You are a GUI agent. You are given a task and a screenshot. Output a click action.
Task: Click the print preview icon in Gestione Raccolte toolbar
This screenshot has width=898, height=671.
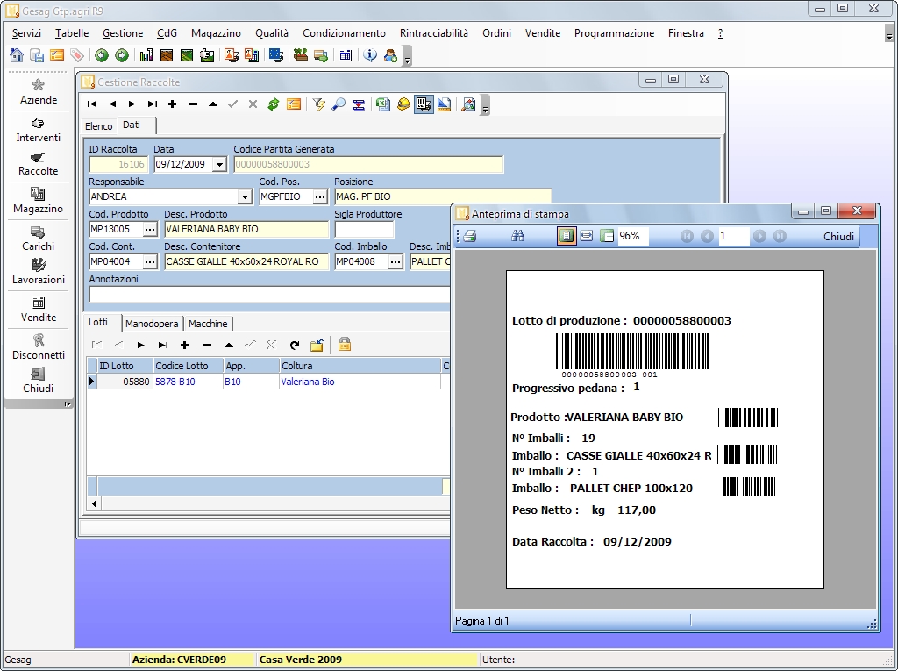tap(468, 104)
